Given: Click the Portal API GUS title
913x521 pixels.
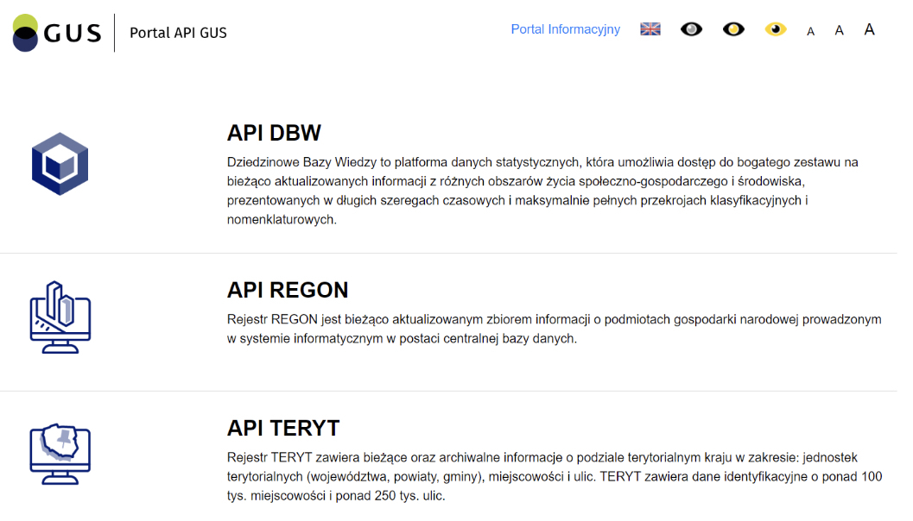Looking at the screenshot, I should pos(178,33).
